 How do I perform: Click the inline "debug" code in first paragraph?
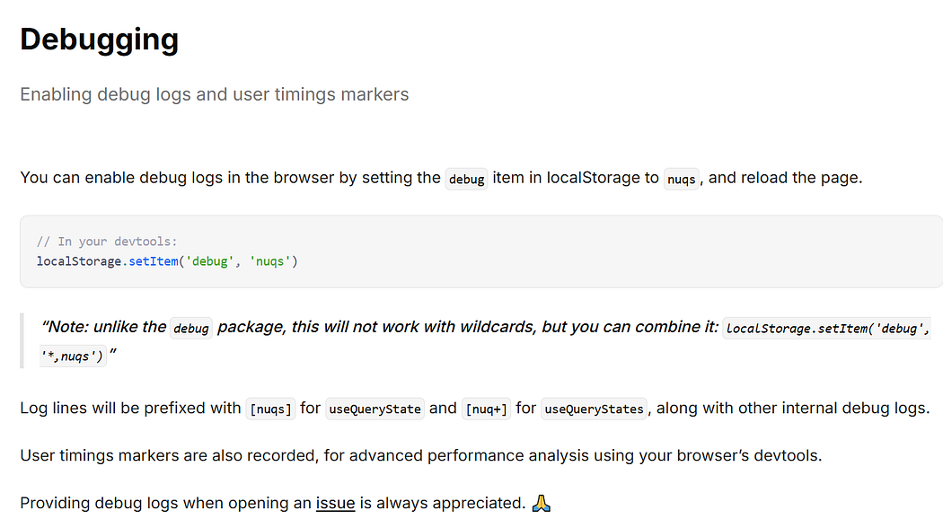coord(467,179)
